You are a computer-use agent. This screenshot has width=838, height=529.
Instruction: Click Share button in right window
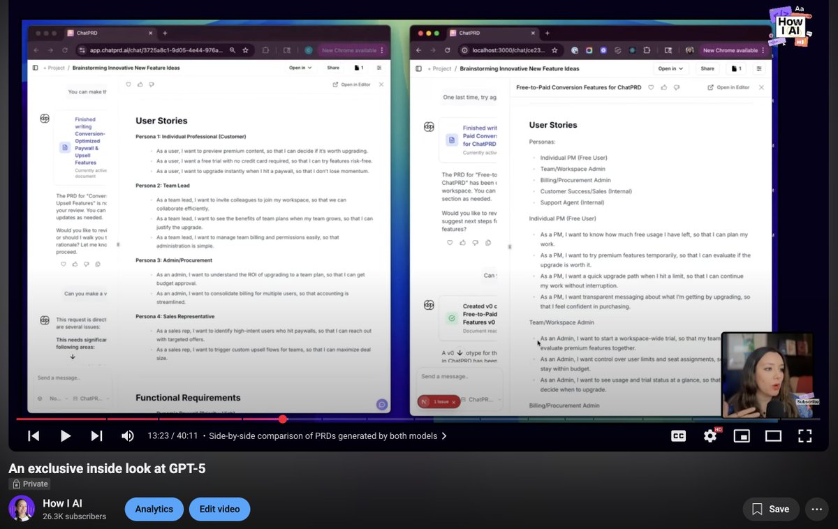707,68
